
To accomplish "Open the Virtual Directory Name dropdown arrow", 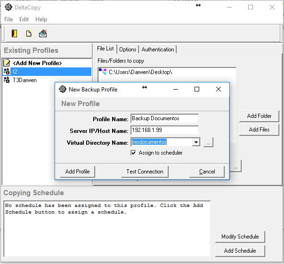I will click(196, 142).
